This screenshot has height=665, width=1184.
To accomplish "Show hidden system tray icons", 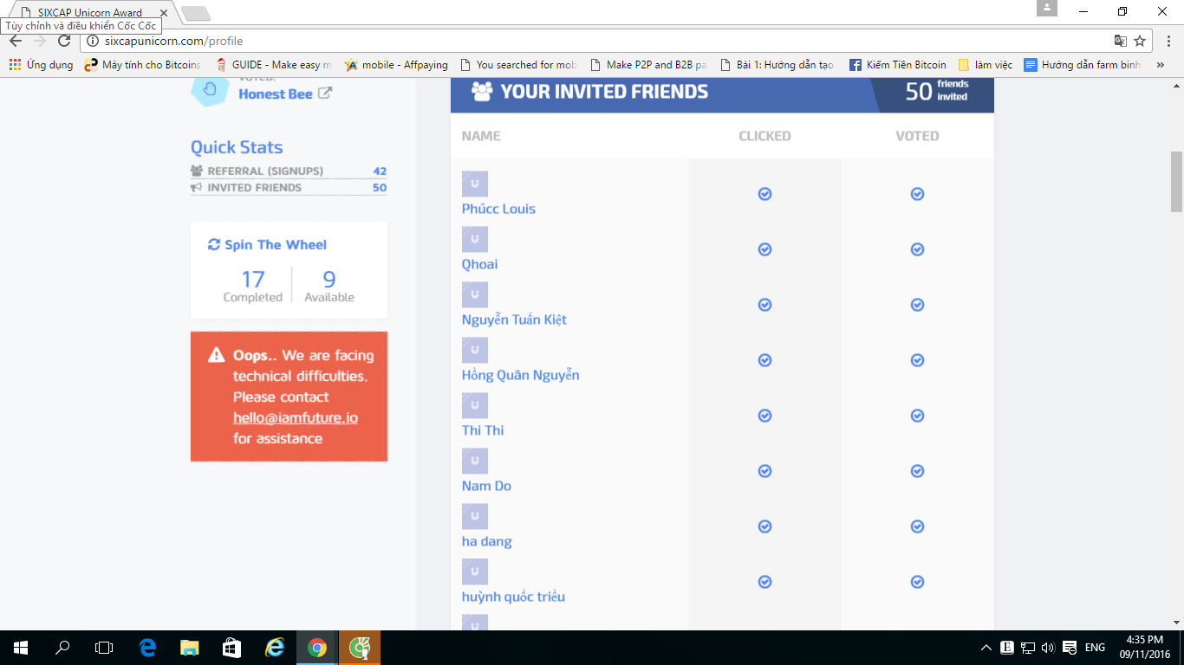I will pos(986,648).
